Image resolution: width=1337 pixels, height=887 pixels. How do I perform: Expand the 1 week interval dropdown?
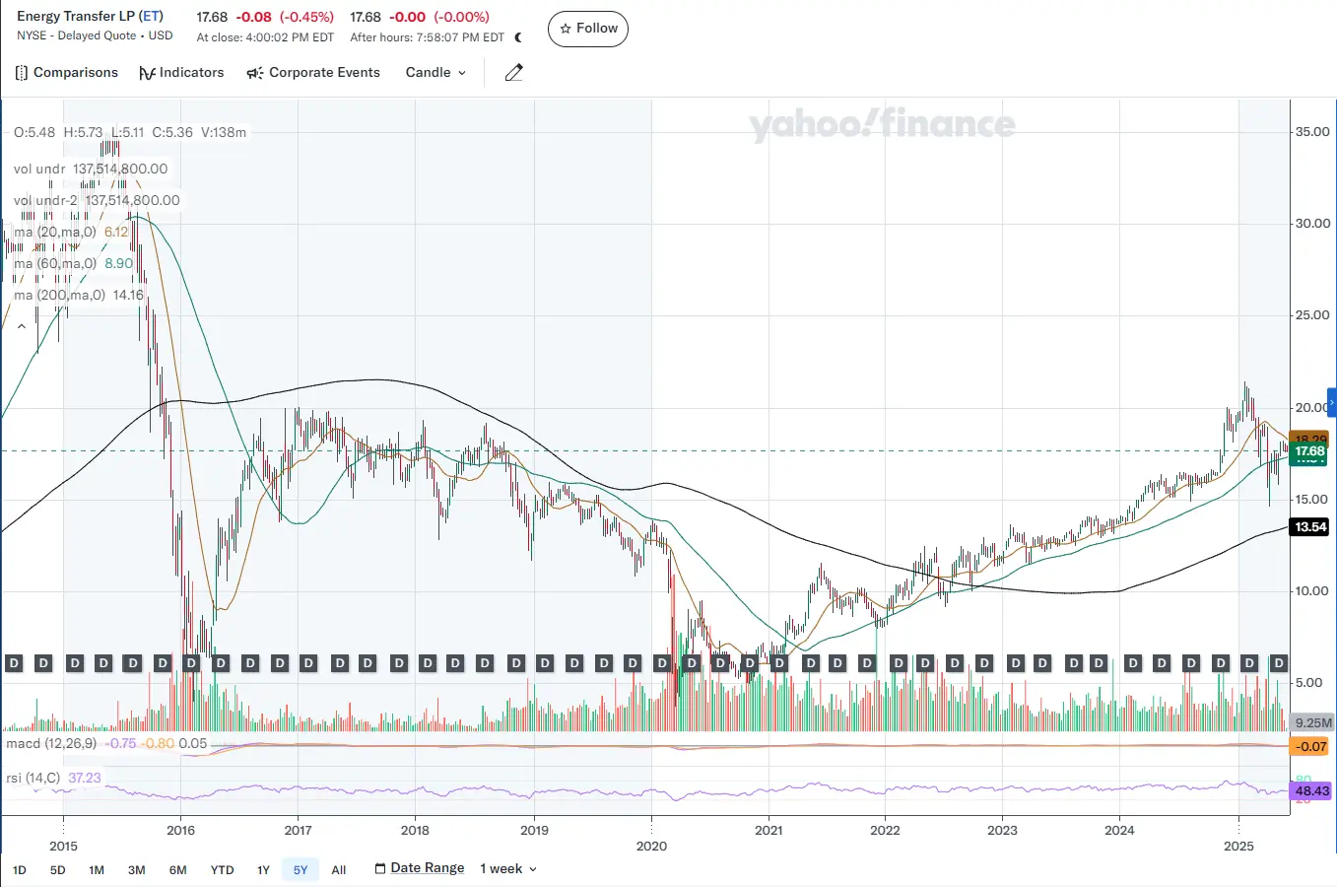click(x=508, y=868)
